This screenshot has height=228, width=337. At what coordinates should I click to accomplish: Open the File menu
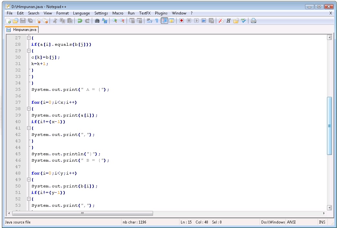[10, 13]
